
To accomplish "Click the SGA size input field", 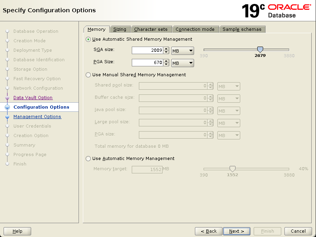I will [x=148, y=51].
